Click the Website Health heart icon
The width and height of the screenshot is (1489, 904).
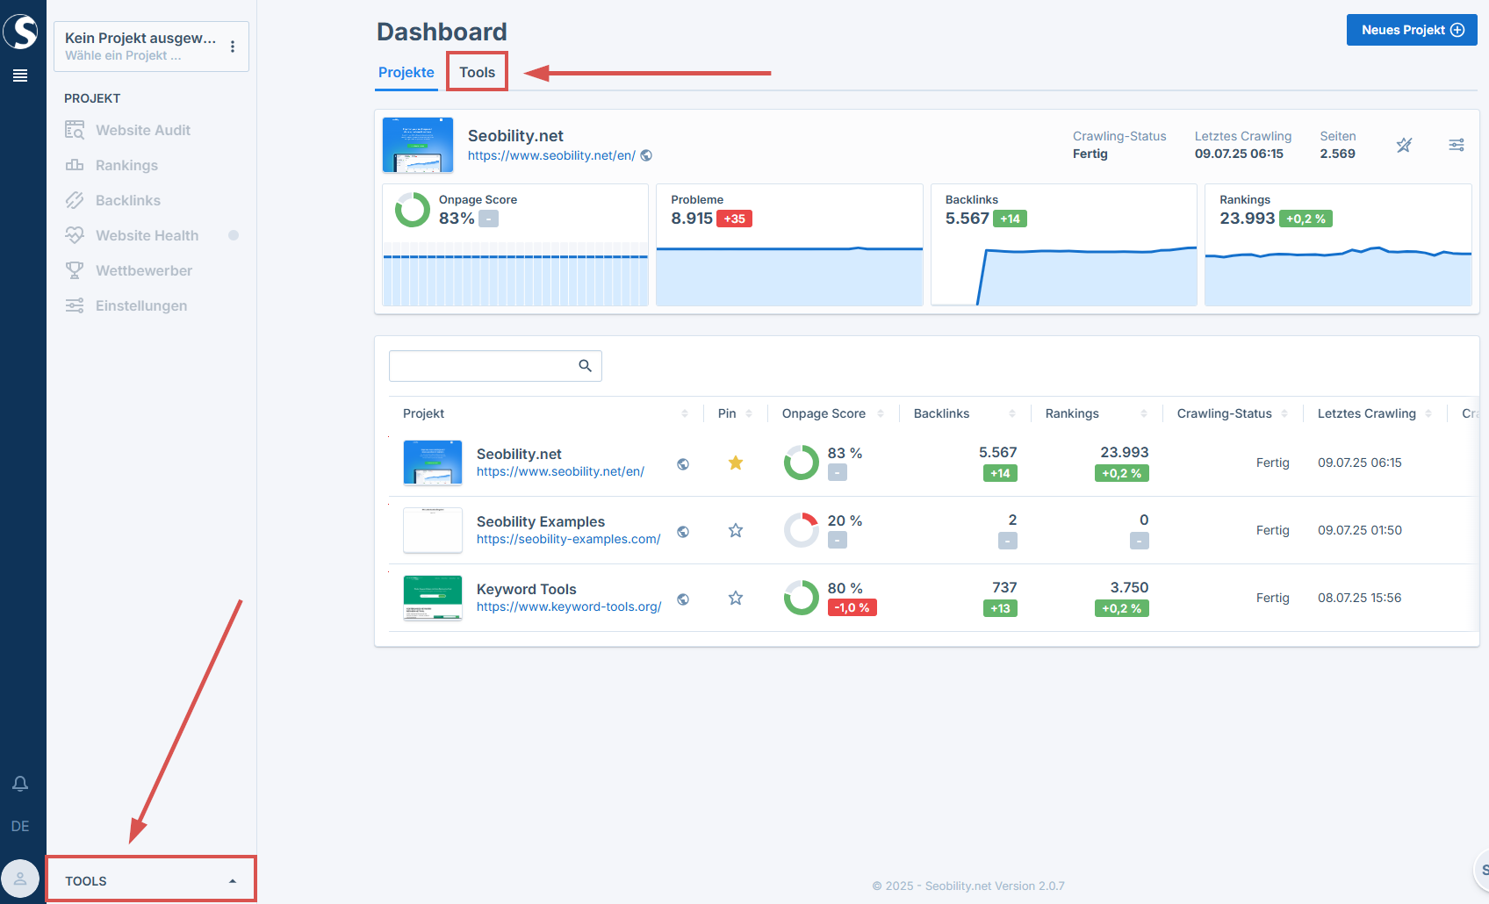click(x=75, y=235)
